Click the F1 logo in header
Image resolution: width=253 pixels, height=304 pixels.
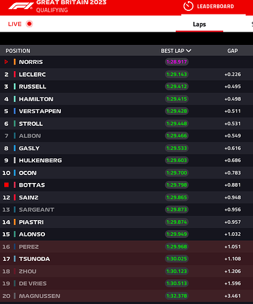pos(21,6)
